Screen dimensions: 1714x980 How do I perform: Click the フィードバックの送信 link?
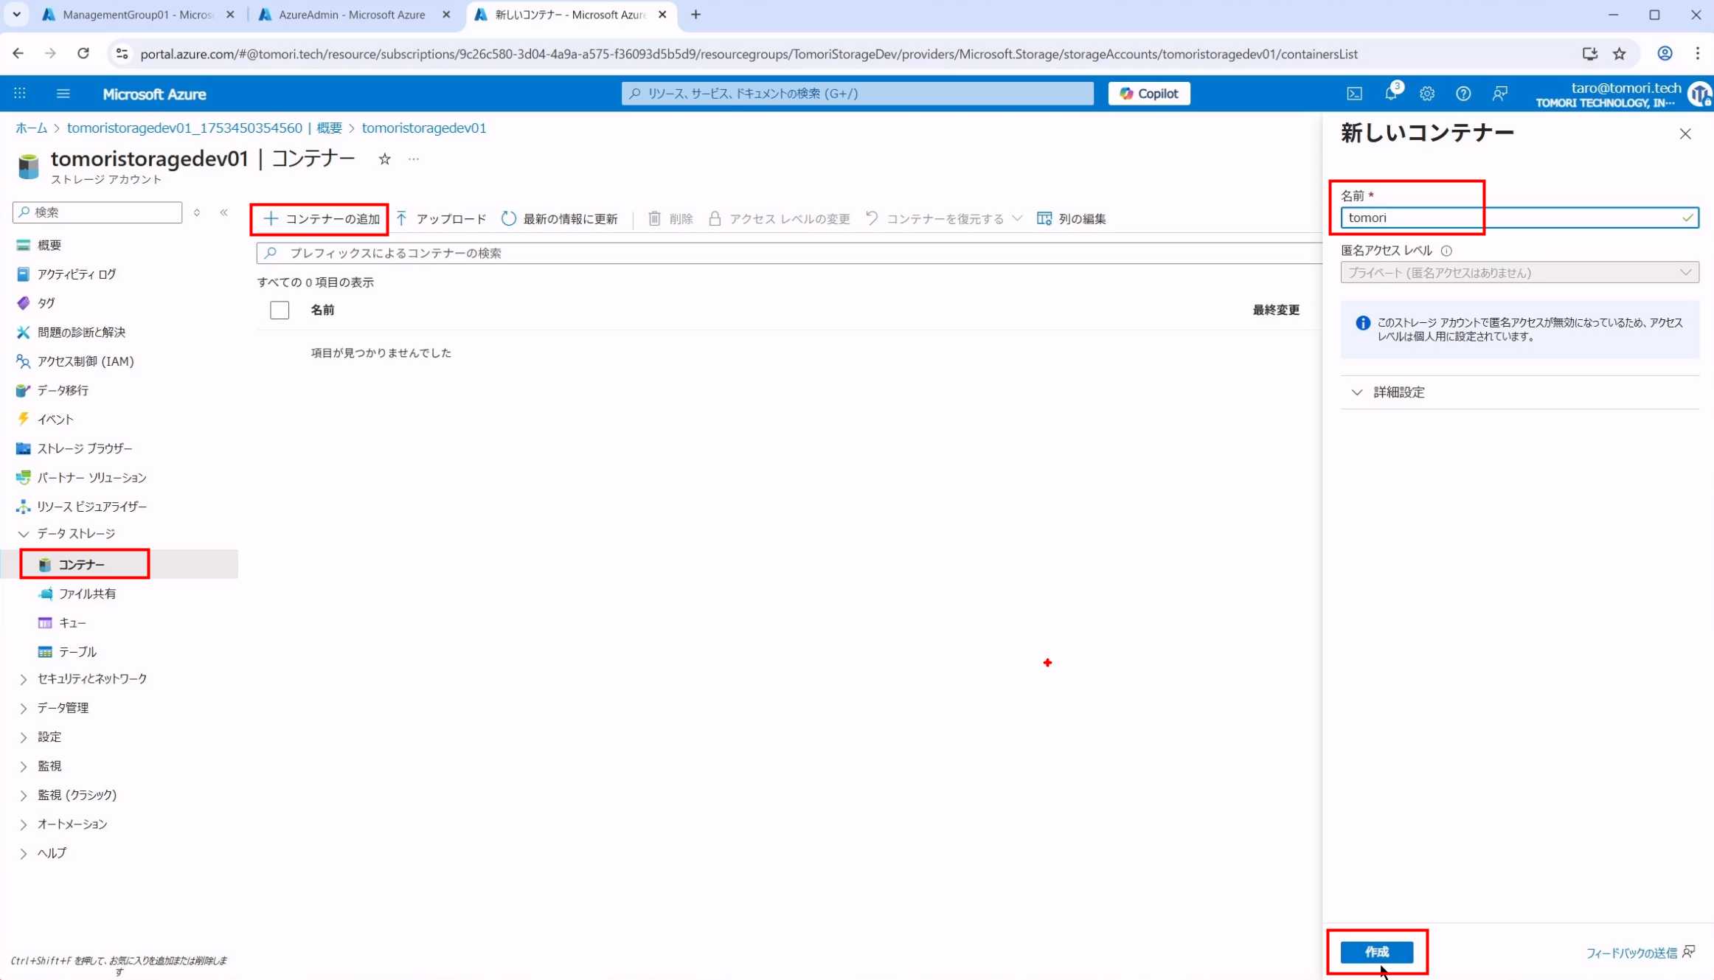pos(1631,953)
